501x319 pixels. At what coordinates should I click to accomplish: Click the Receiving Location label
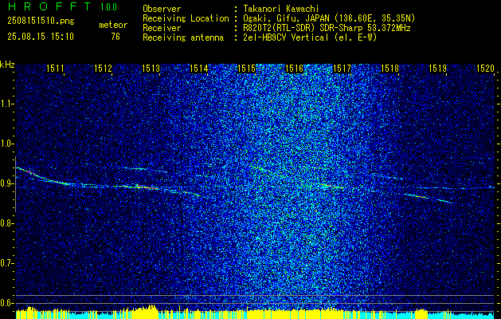coord(186,18)
